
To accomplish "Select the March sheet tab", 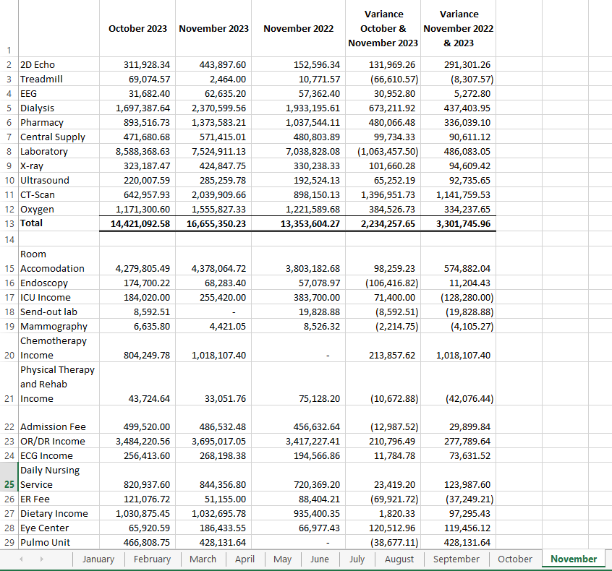I will tap(203, 559).
